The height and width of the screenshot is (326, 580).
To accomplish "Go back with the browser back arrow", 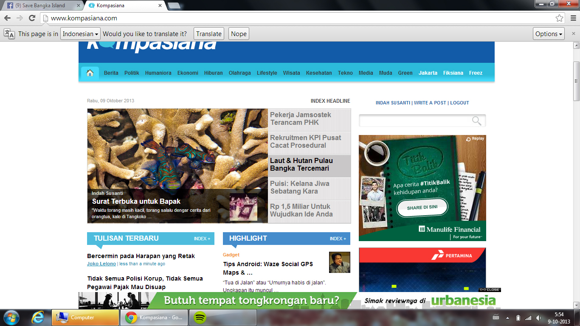I will (7, 18).
